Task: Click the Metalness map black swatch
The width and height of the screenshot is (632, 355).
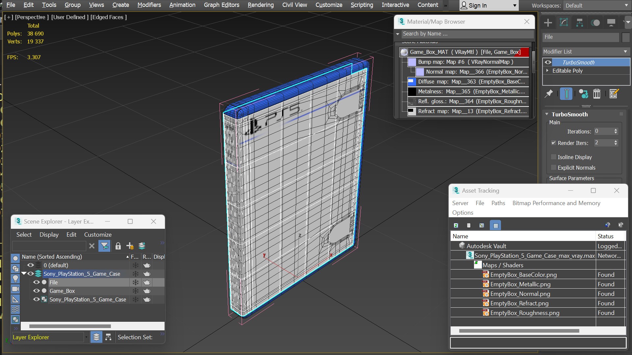Action: pos(412,91)
